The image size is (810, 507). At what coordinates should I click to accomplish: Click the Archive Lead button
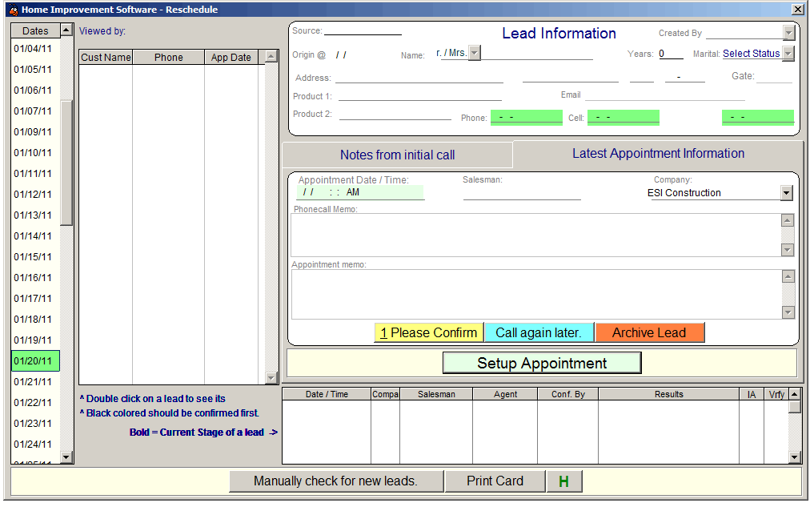[x=649, y=333]
